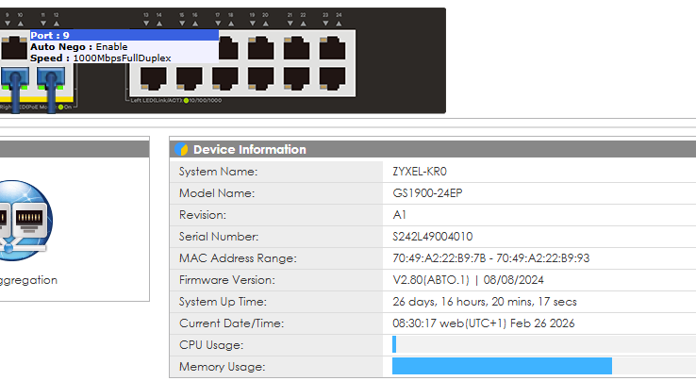Click the "CPU Usage:" label
The width and height of the screenshot is (696, 381).
pos(211,345)
